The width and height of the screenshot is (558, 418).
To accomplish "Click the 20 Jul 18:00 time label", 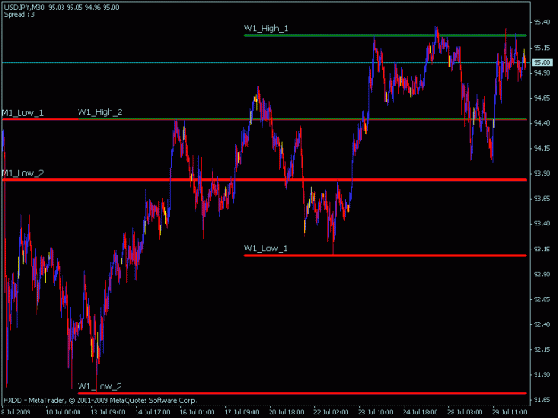I will point(287,412).
